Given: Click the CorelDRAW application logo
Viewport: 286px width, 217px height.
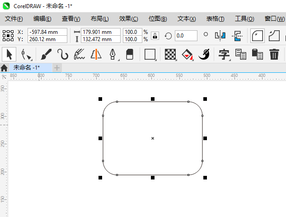Looking at the screenshot, I should (6, 6).
